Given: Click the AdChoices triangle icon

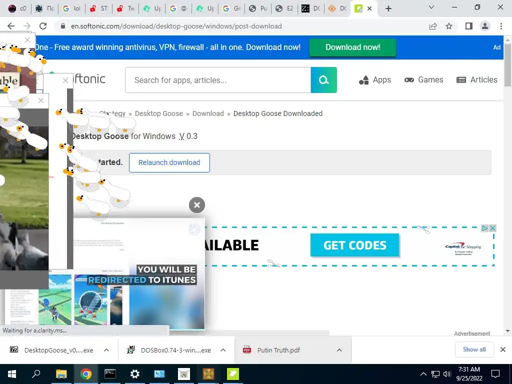Looking at the screenshot, I should tap(485, 228).
